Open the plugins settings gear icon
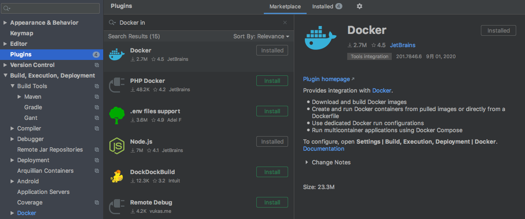 359,6
